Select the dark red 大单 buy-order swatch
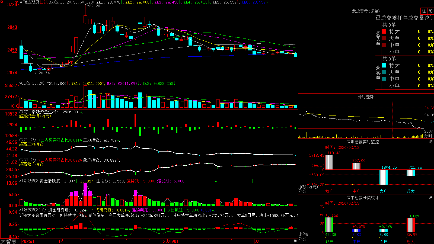 point(384,38)
